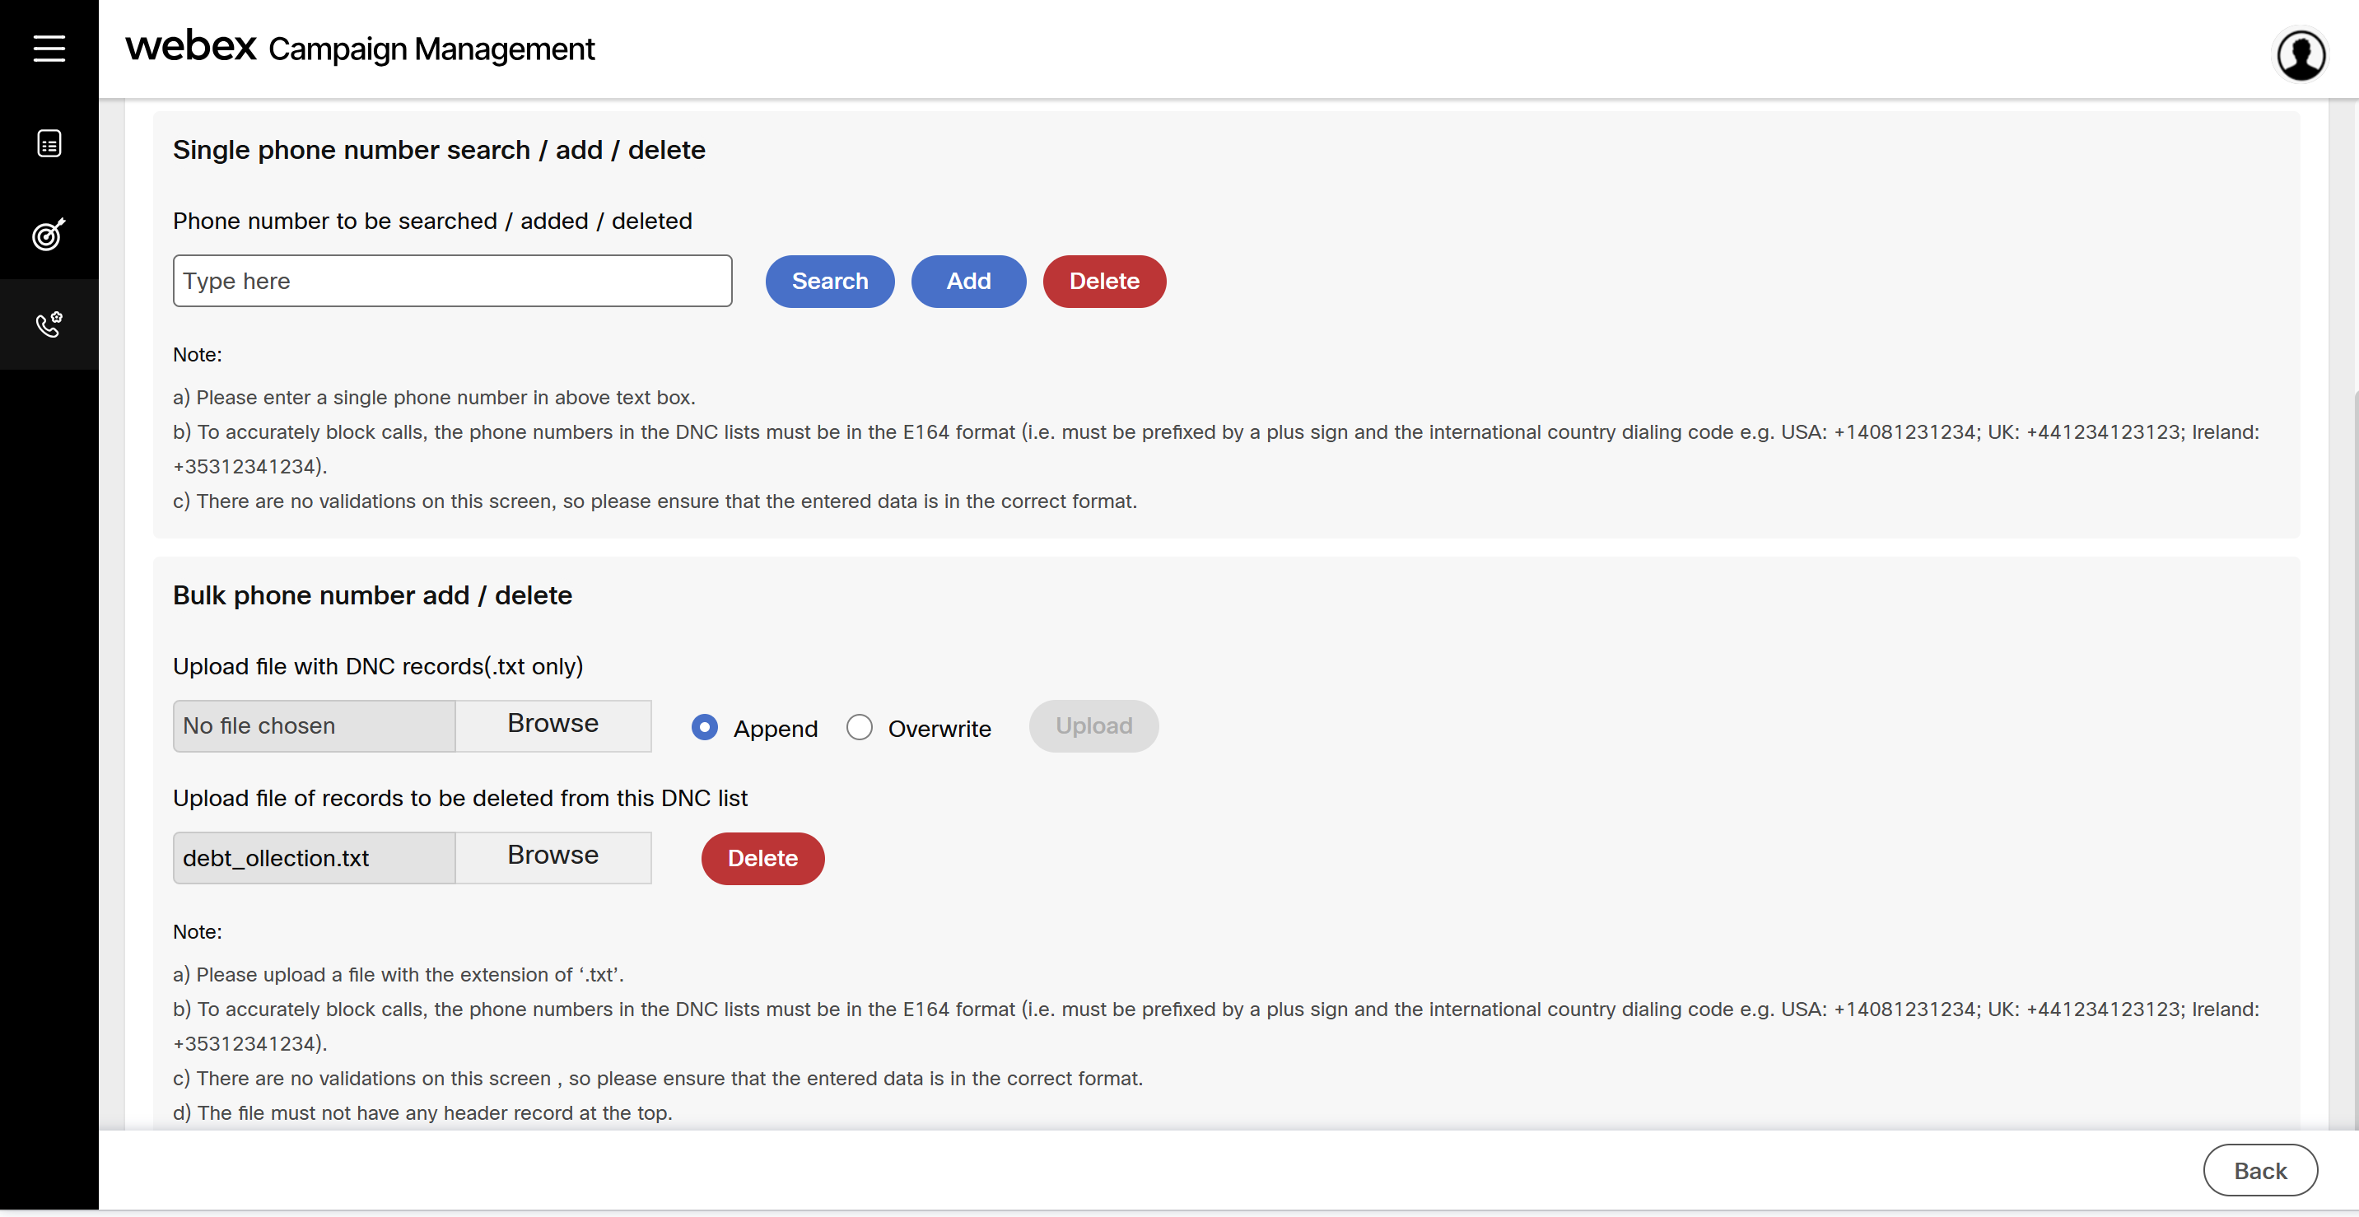Click the greyed Upload button
The width and height of the screenshot is (2359, 1217).
coord(1093,726)
